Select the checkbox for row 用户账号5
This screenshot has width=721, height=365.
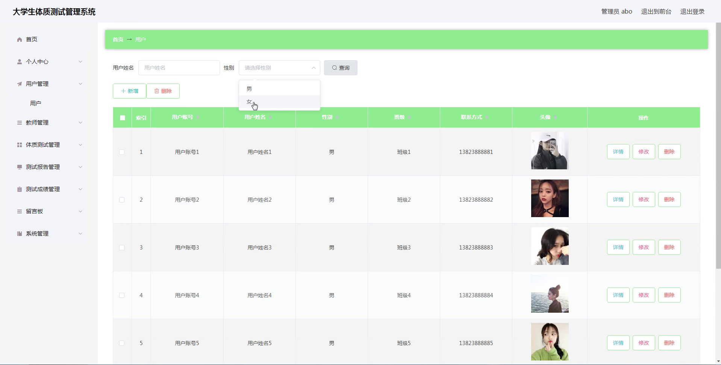122,343
